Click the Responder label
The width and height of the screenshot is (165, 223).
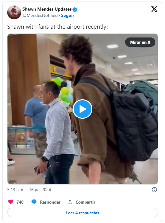50,202
